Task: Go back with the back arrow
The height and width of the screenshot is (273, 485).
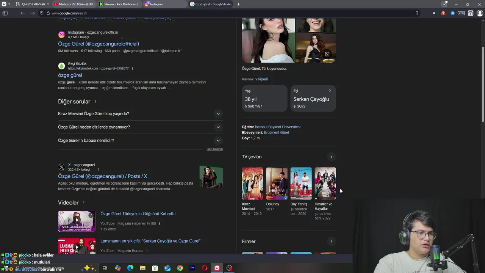Action: 23,13
